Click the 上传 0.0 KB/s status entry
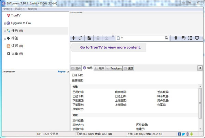The height and width of the screenshot is (138, 205). (145, 134)
